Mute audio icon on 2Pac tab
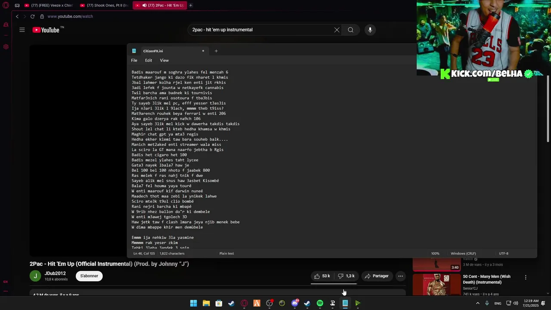The width and height of the screenshot is (551, 310). 144,6
